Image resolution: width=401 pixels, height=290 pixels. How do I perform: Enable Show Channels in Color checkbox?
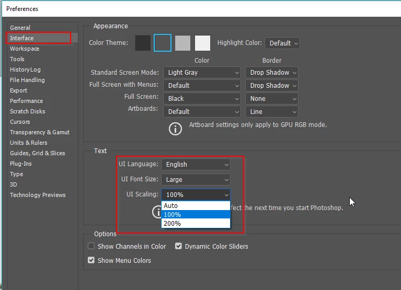click(91, 246)
